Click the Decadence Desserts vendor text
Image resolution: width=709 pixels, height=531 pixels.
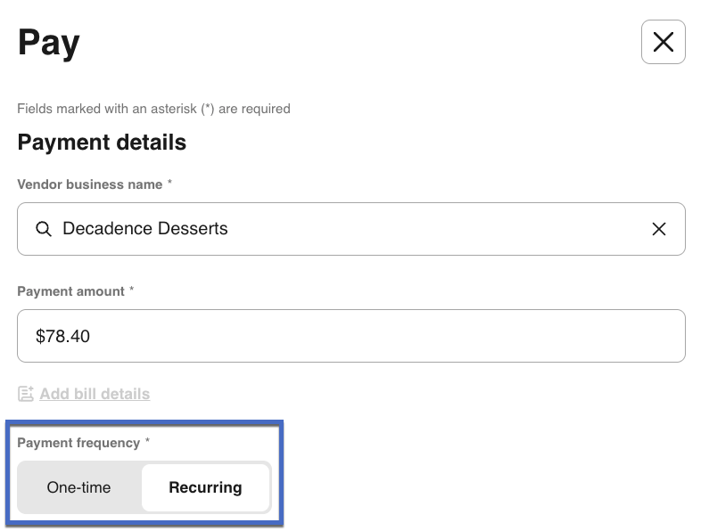[144, 229]
